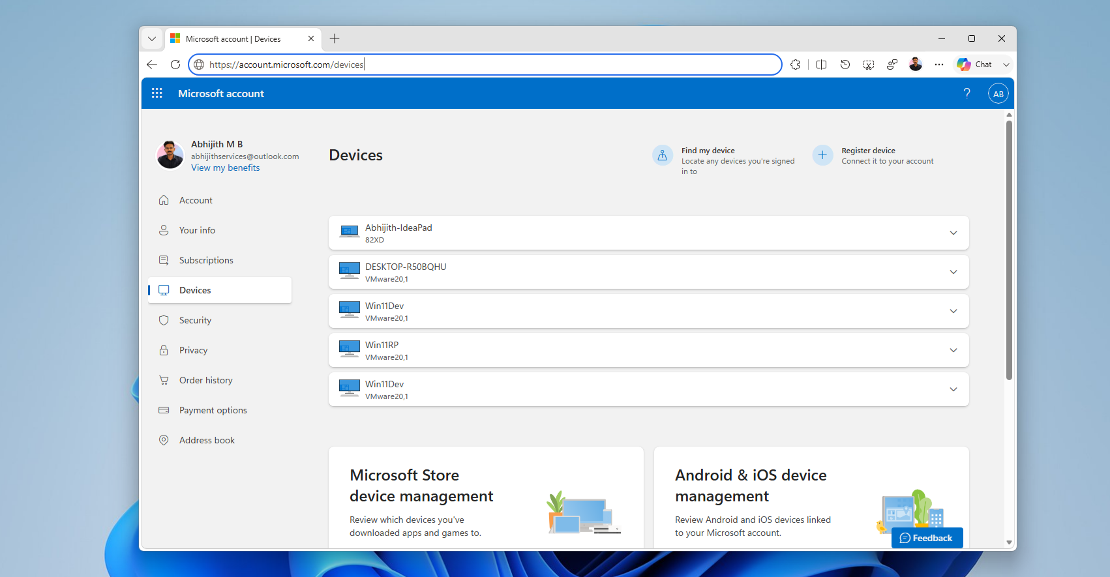The height and width of the screenshot is (577, 1110).
Task: Open Address book in the sidebar
Action: pyautogui.click(x=220, y=440)
